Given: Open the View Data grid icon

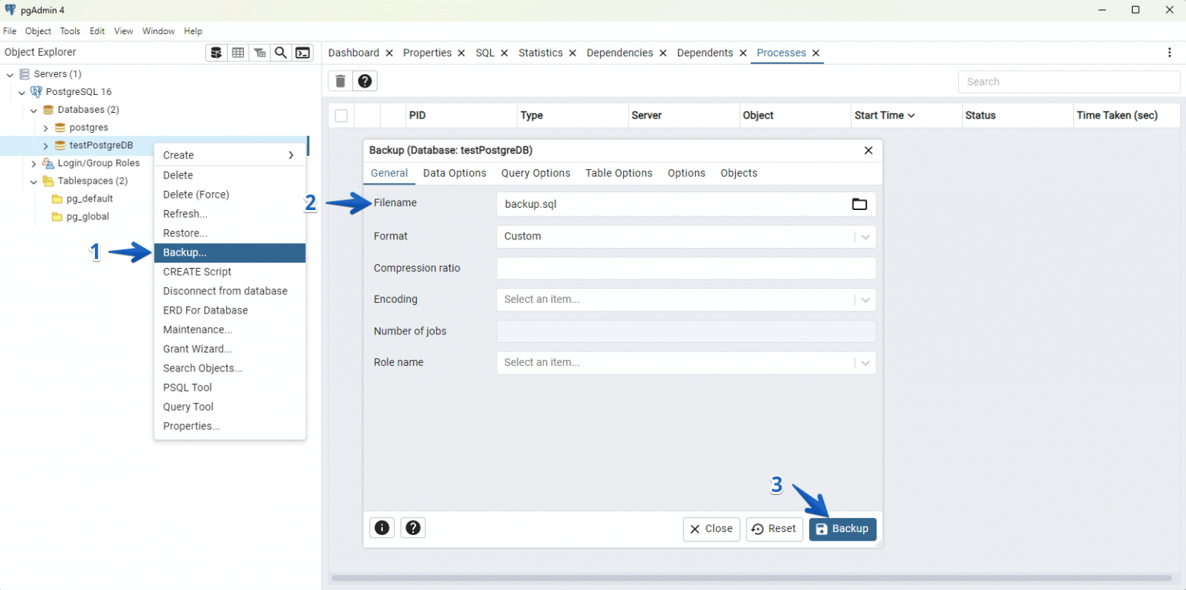Looking at the screenshot, I should point(238,52).
